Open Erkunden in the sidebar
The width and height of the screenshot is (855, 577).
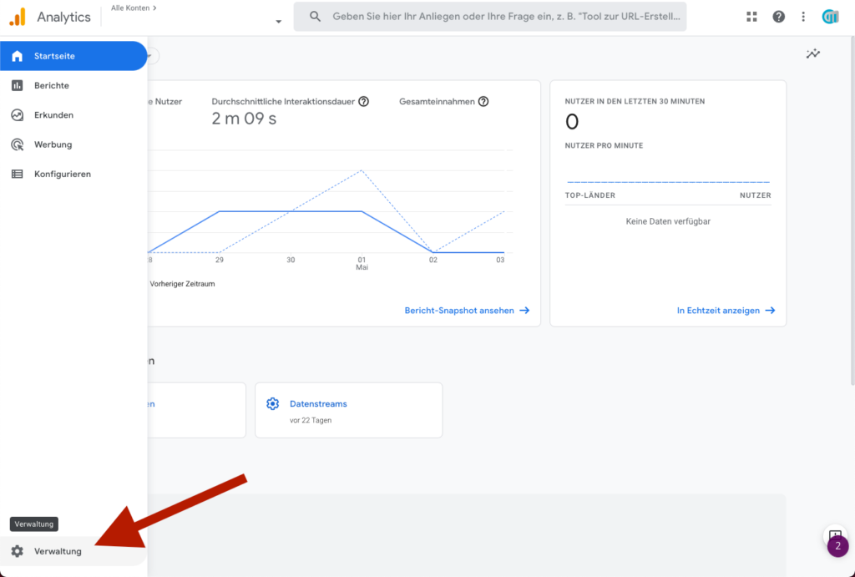click(x=73, y=115)
